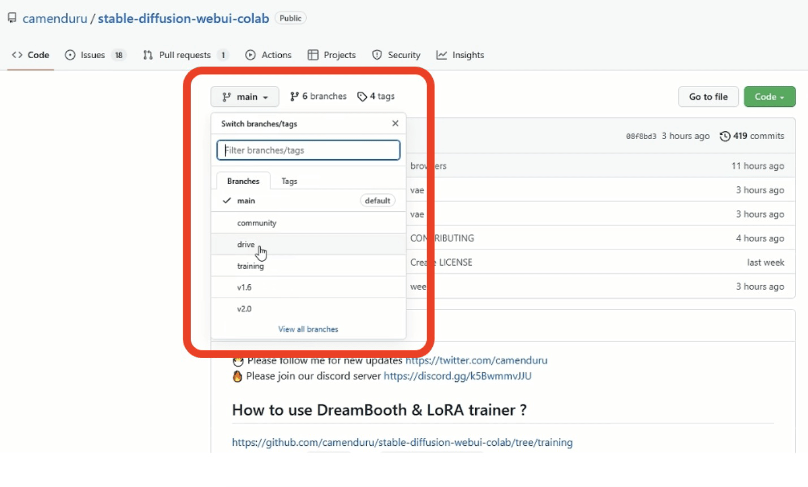
Task: Switch to the training branch
Action: pos(251,266)
